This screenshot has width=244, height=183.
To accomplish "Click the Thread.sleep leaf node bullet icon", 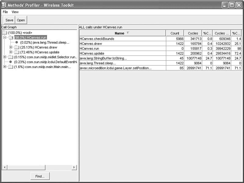I will coord(16,42).
